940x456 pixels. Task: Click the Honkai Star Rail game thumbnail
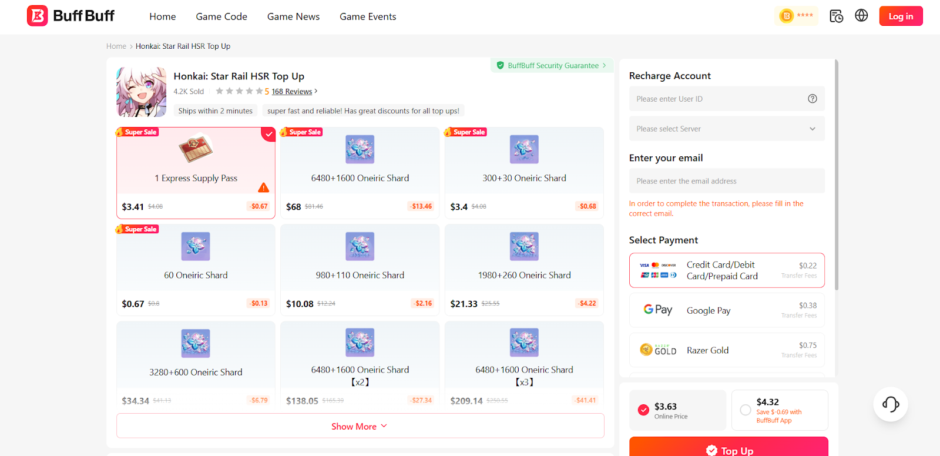pos(141,92)
